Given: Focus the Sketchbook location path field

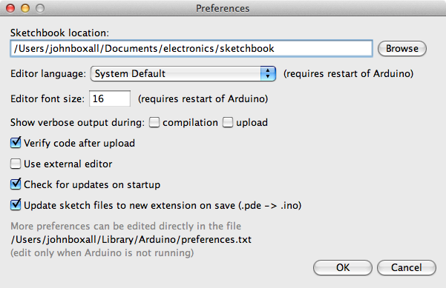Looking at the screenshot, I should [x=191, y=49].
